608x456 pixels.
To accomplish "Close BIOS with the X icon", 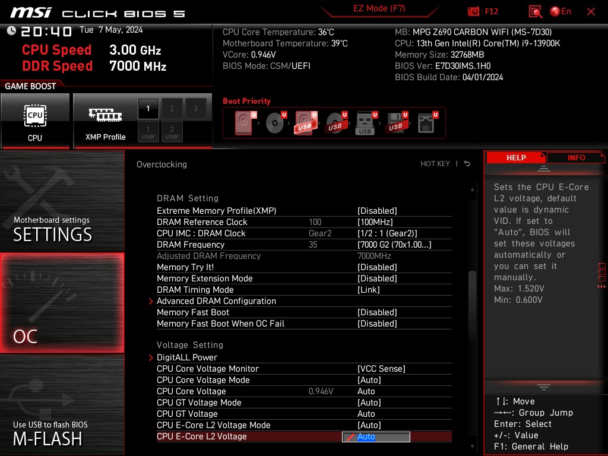I will [x=591, y=12].
